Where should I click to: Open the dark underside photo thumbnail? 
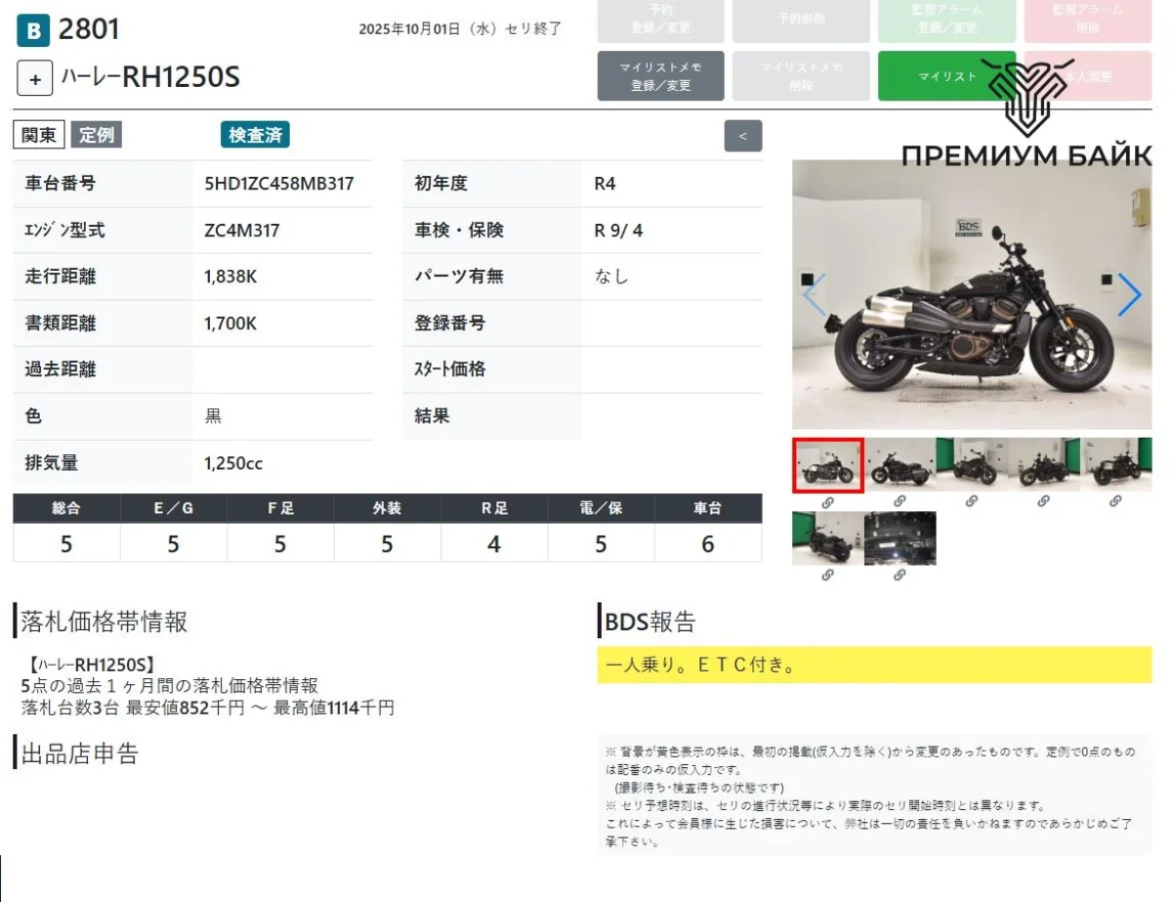(x=900, y=537)
